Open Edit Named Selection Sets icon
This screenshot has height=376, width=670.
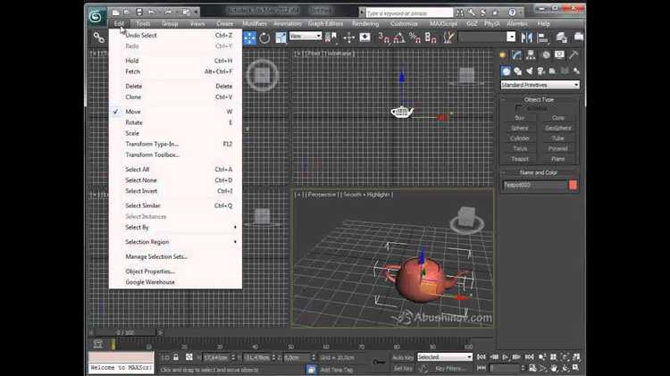point(448,38)
